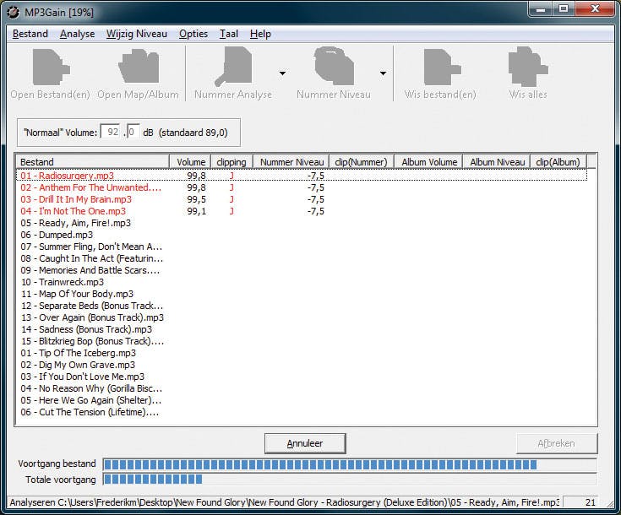621x515 pixels.
Task: Select 11 - Map Of Your Body.mp3
Action: pos(77,294)
